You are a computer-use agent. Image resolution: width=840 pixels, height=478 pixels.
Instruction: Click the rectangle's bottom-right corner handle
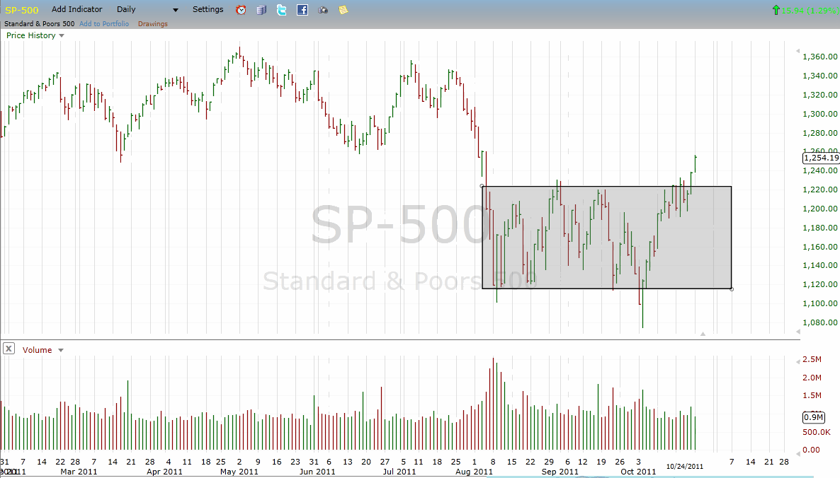pyautogui.click(x=732, y=288)
